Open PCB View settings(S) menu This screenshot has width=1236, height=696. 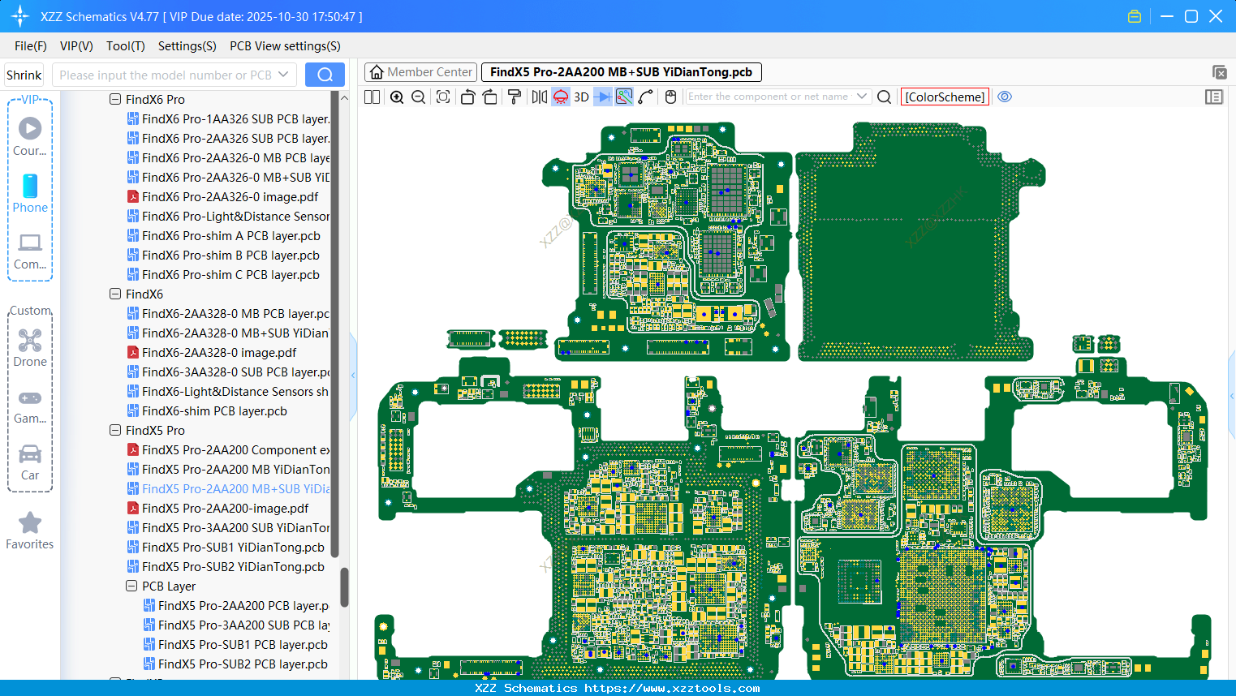point(286,46)
